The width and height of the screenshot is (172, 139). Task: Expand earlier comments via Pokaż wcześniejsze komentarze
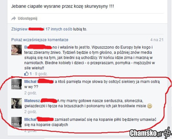(40, 40)
